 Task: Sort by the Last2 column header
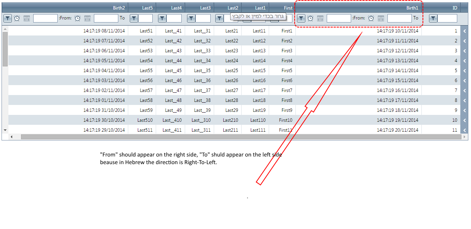pyautogui.click(x=228, y=8)
